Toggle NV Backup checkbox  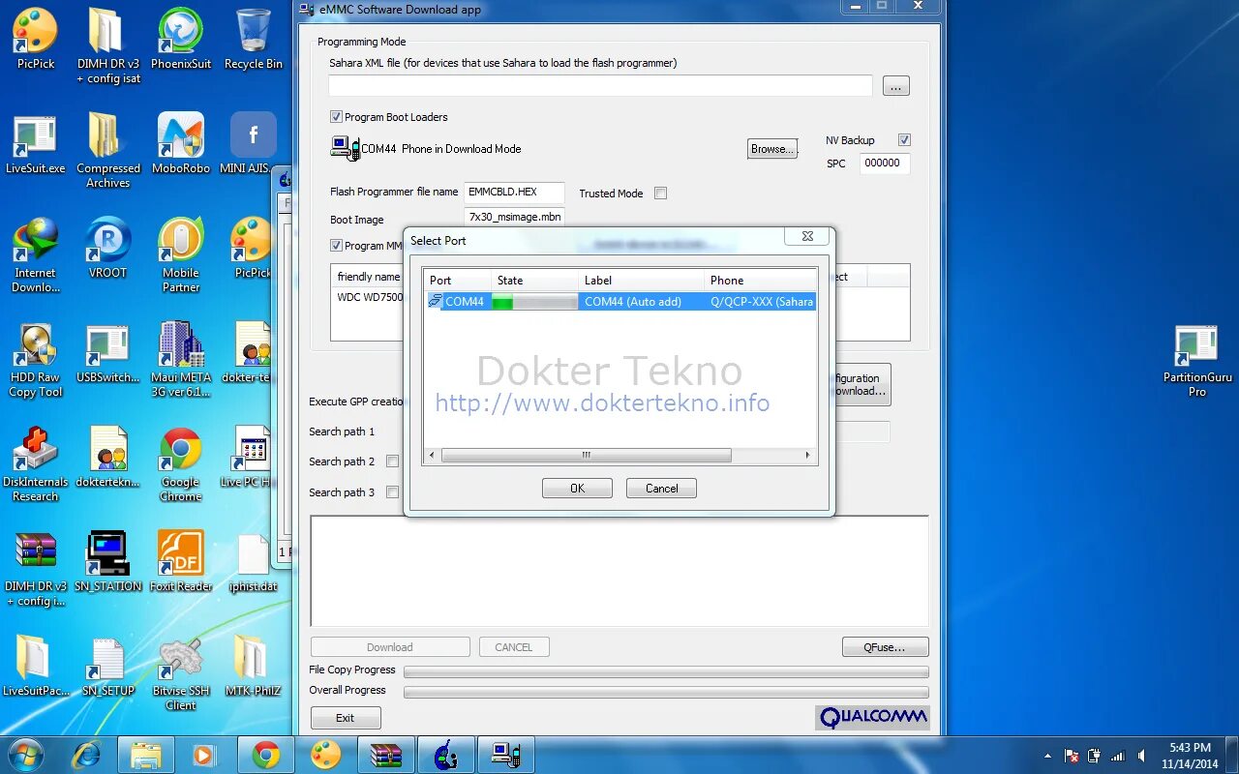click(904, 140)
